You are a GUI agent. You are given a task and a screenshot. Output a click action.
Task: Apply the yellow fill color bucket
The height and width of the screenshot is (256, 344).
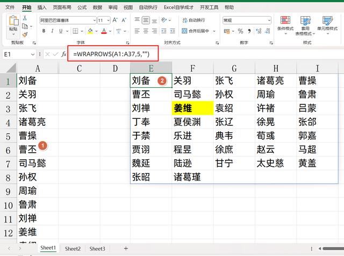click(x=90, y=31)
